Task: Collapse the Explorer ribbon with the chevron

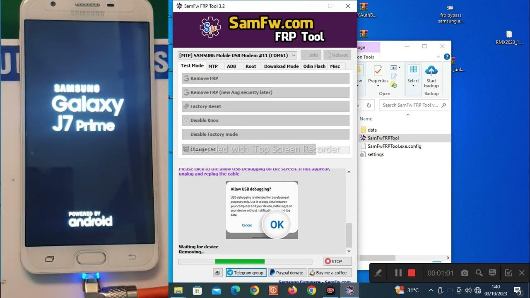Action: 438,57
